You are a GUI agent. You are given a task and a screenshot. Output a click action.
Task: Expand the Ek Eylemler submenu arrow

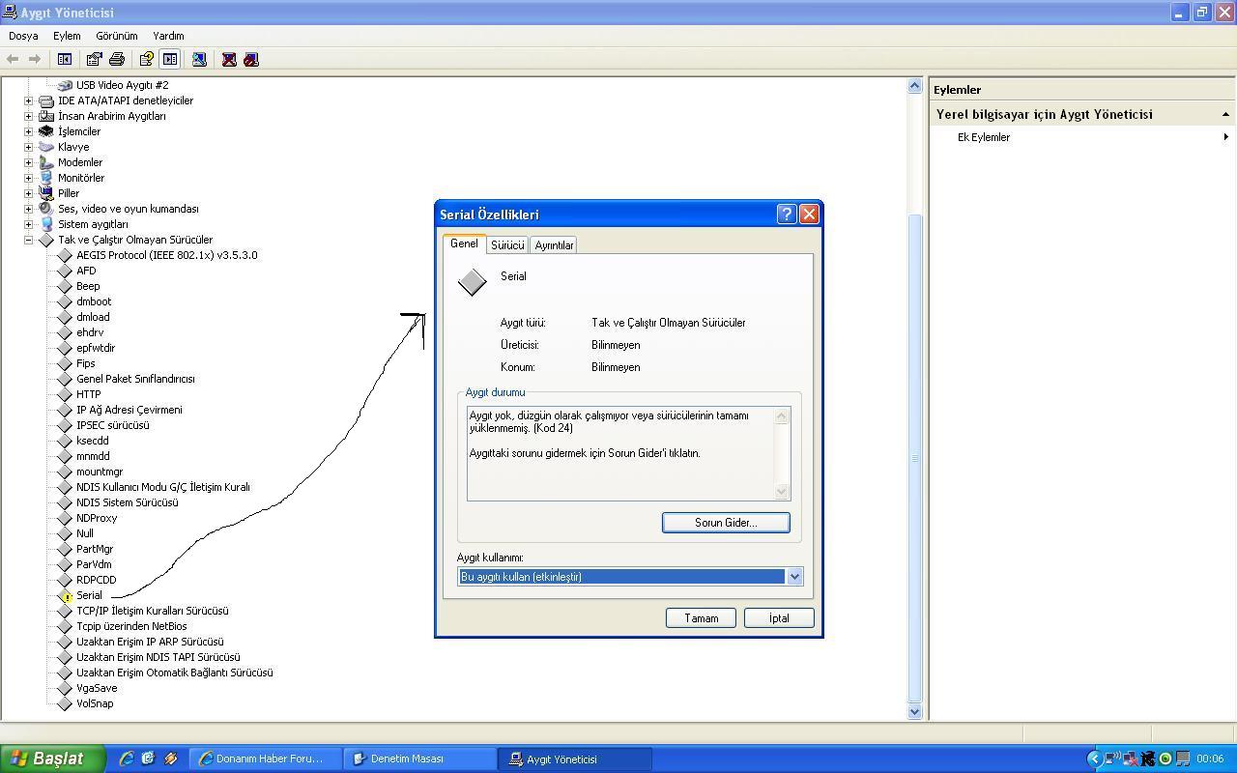tap(1225, 137)
